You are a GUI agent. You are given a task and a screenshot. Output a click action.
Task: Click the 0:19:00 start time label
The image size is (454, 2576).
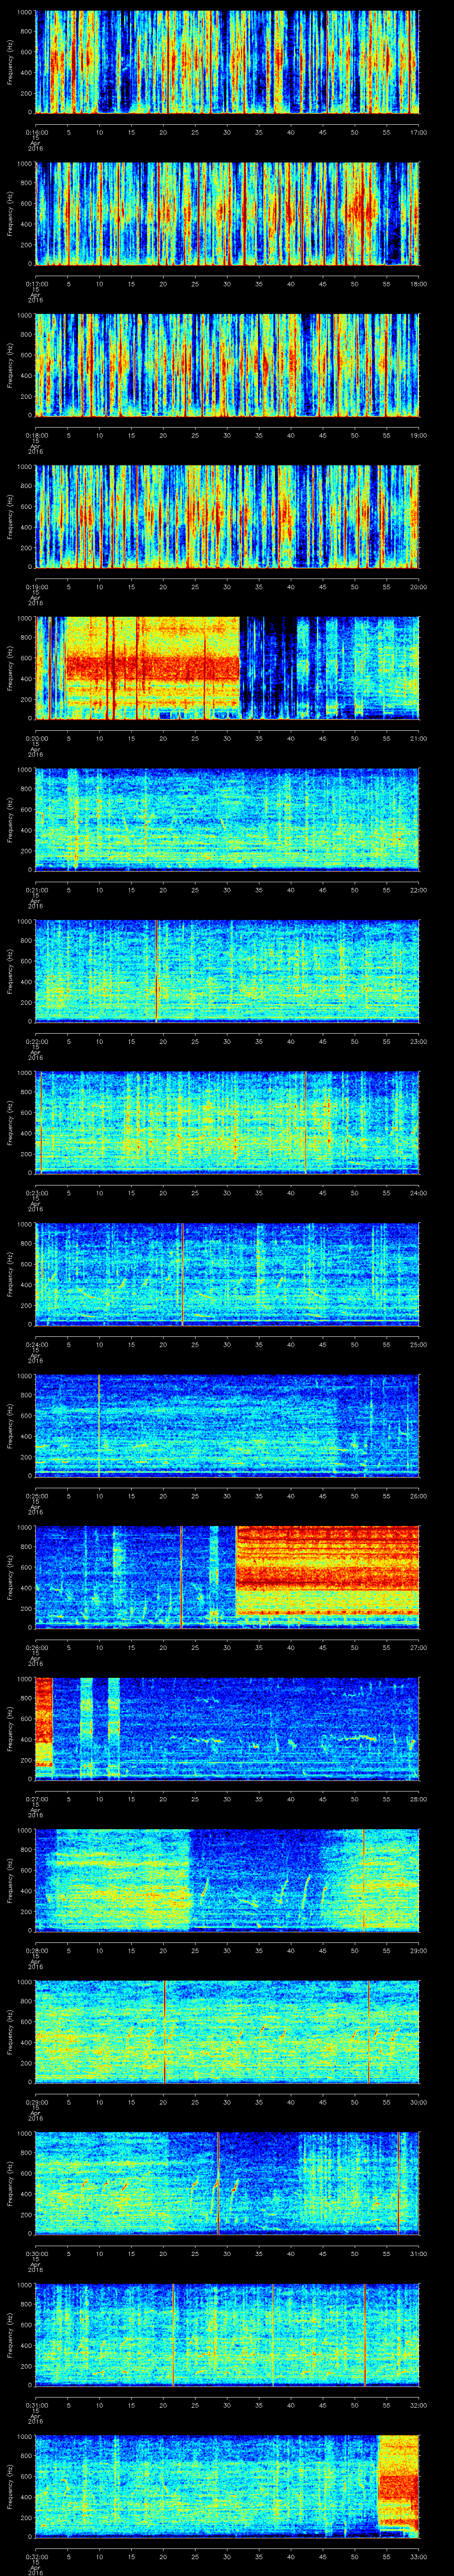[x=36, y=586]
